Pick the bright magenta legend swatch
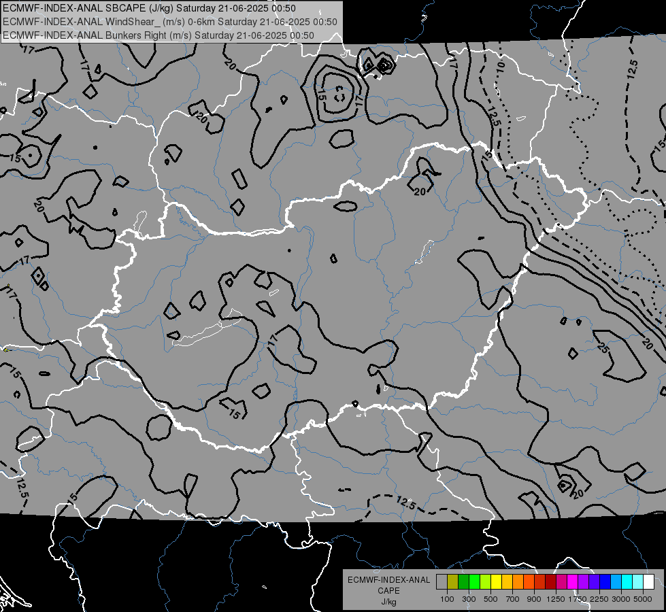Screen dimensions: 666x612 pos(573,581)
